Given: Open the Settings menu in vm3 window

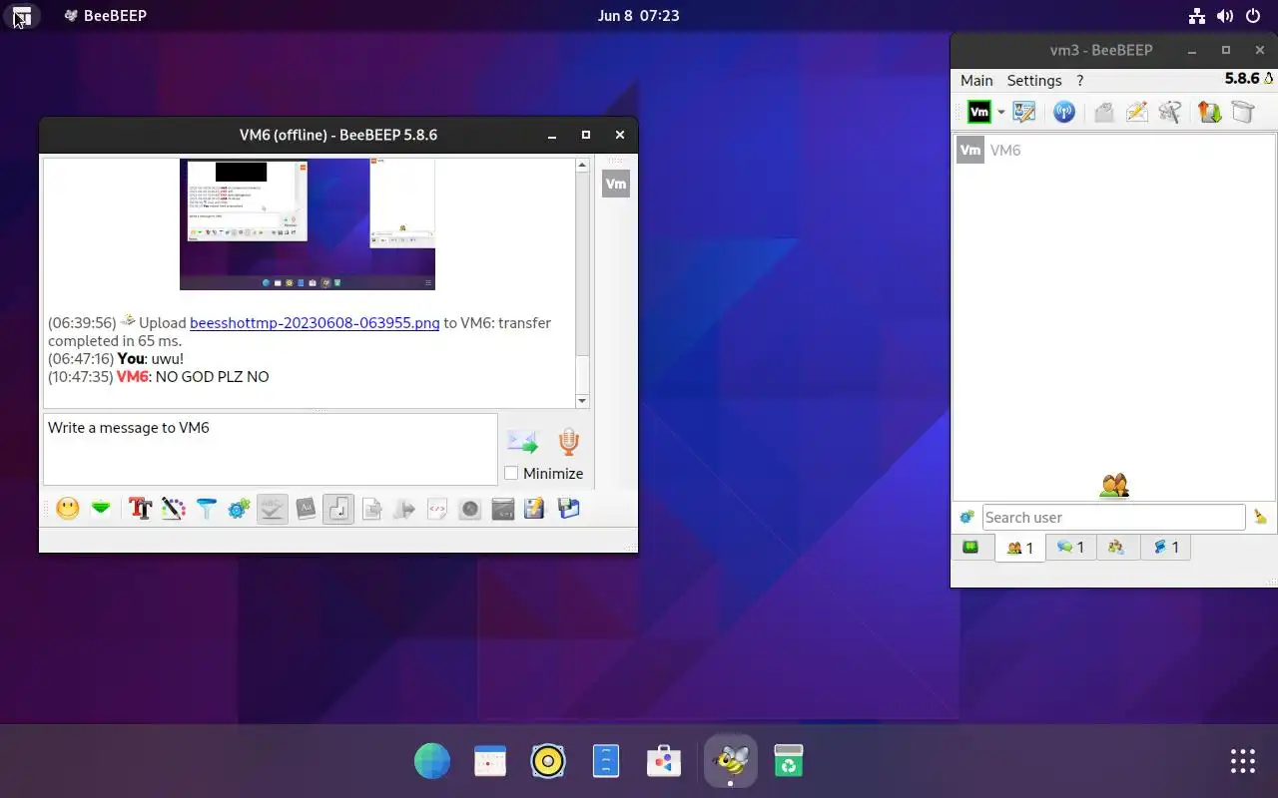Looking at the screenshot, I should point(1034,81).
